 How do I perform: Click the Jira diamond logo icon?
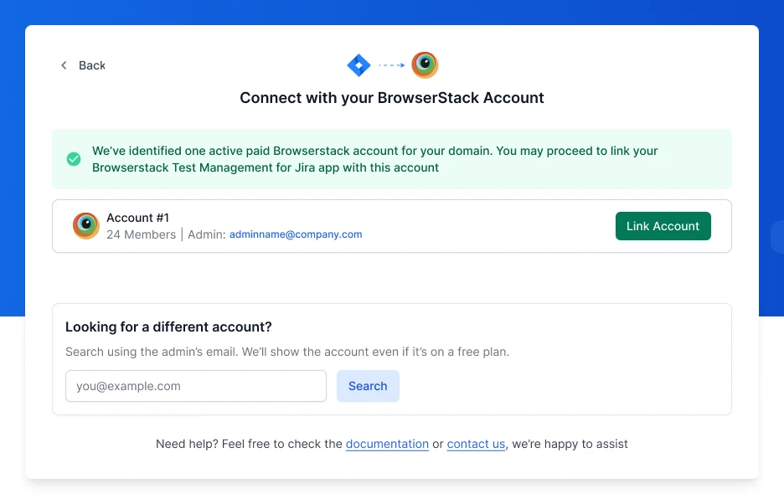(x=358, y=65)
